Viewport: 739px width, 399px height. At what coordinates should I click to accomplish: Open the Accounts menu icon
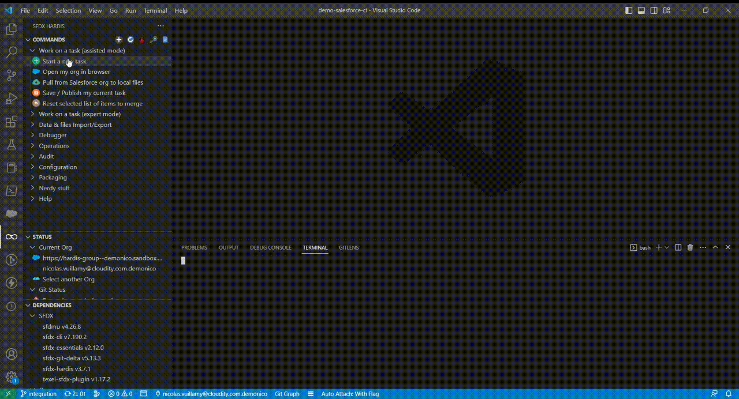coord(11,354)
